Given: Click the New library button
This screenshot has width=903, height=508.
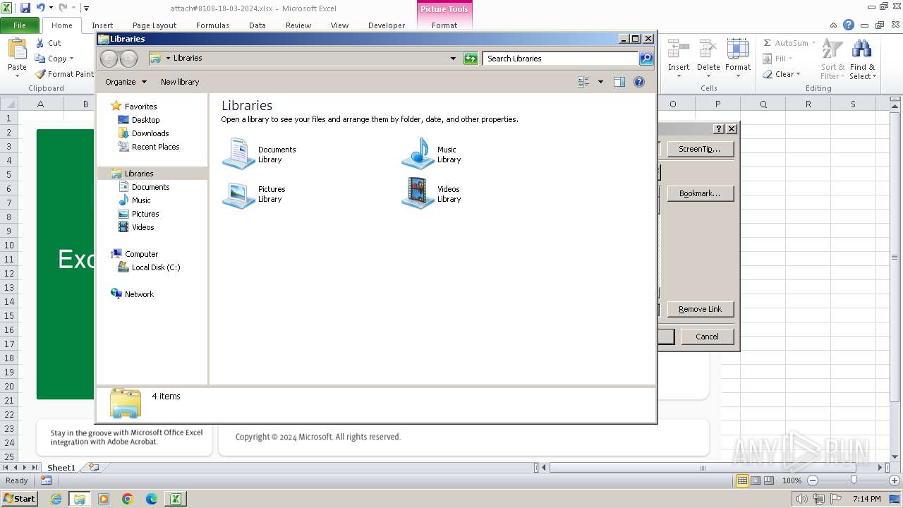Looking at the screenshot, I should pyautogui.click(x=180, y=82).
